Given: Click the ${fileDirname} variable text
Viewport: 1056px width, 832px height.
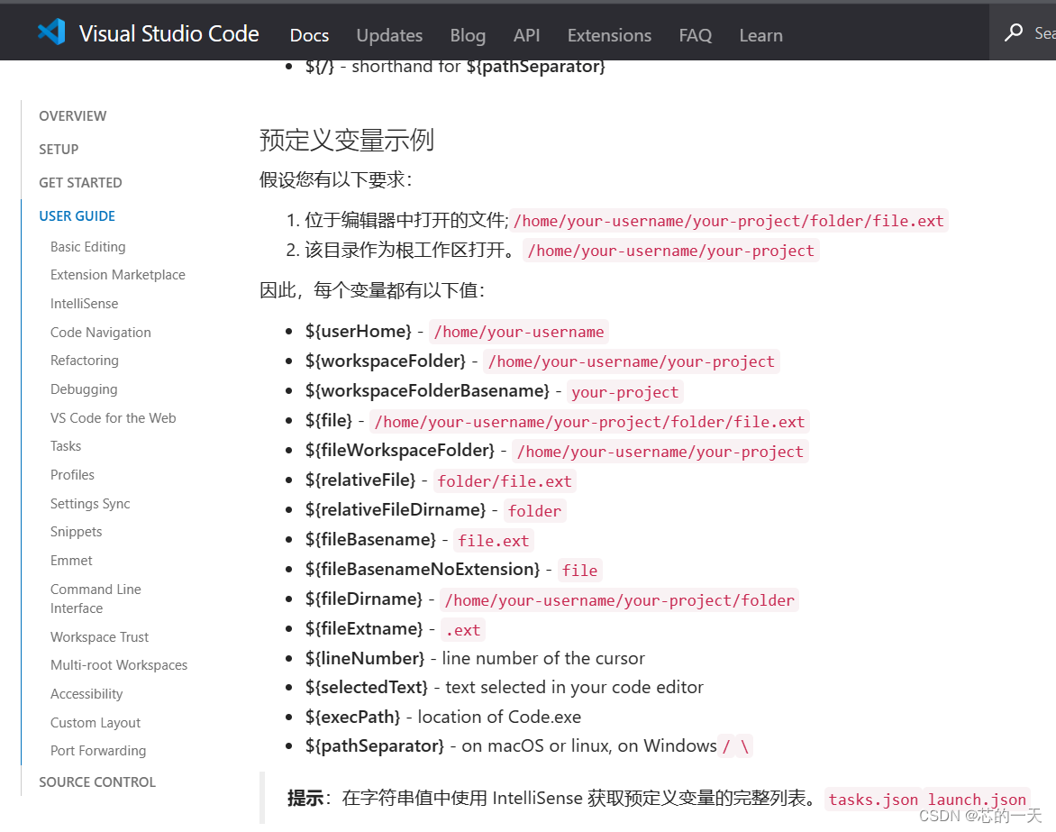Looking at the screenshot, I should click(364, 599).
